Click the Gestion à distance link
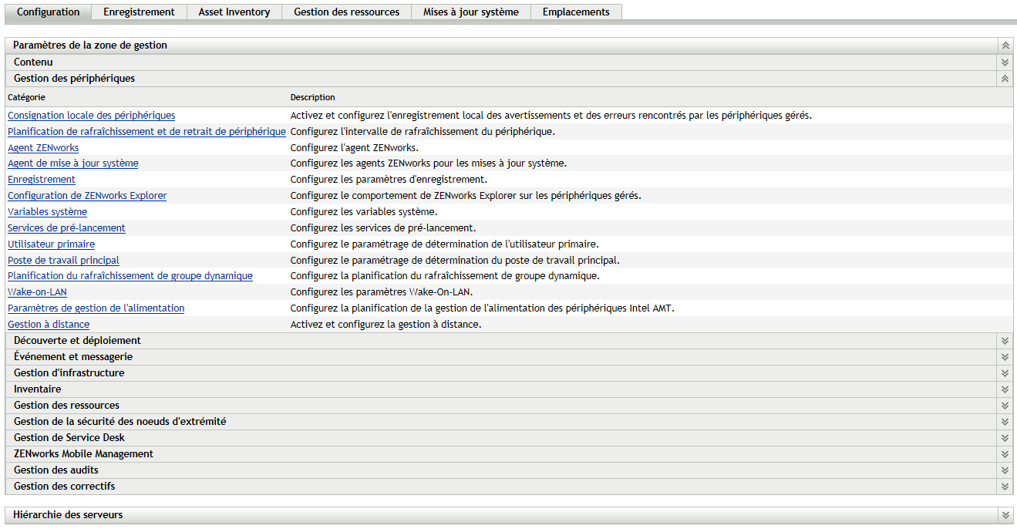Viewport: 1017px width, 529px height. click(x=49, y=325)
